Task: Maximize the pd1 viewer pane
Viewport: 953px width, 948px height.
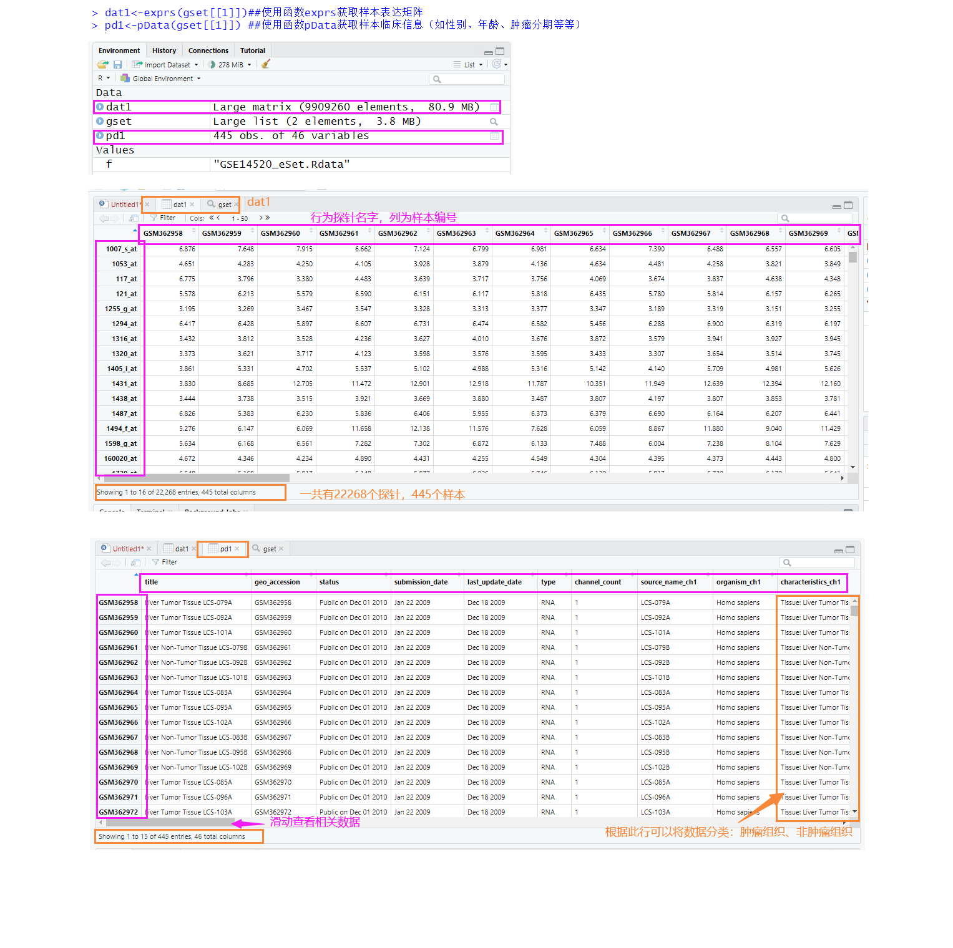Action: (x=850, y=549)
